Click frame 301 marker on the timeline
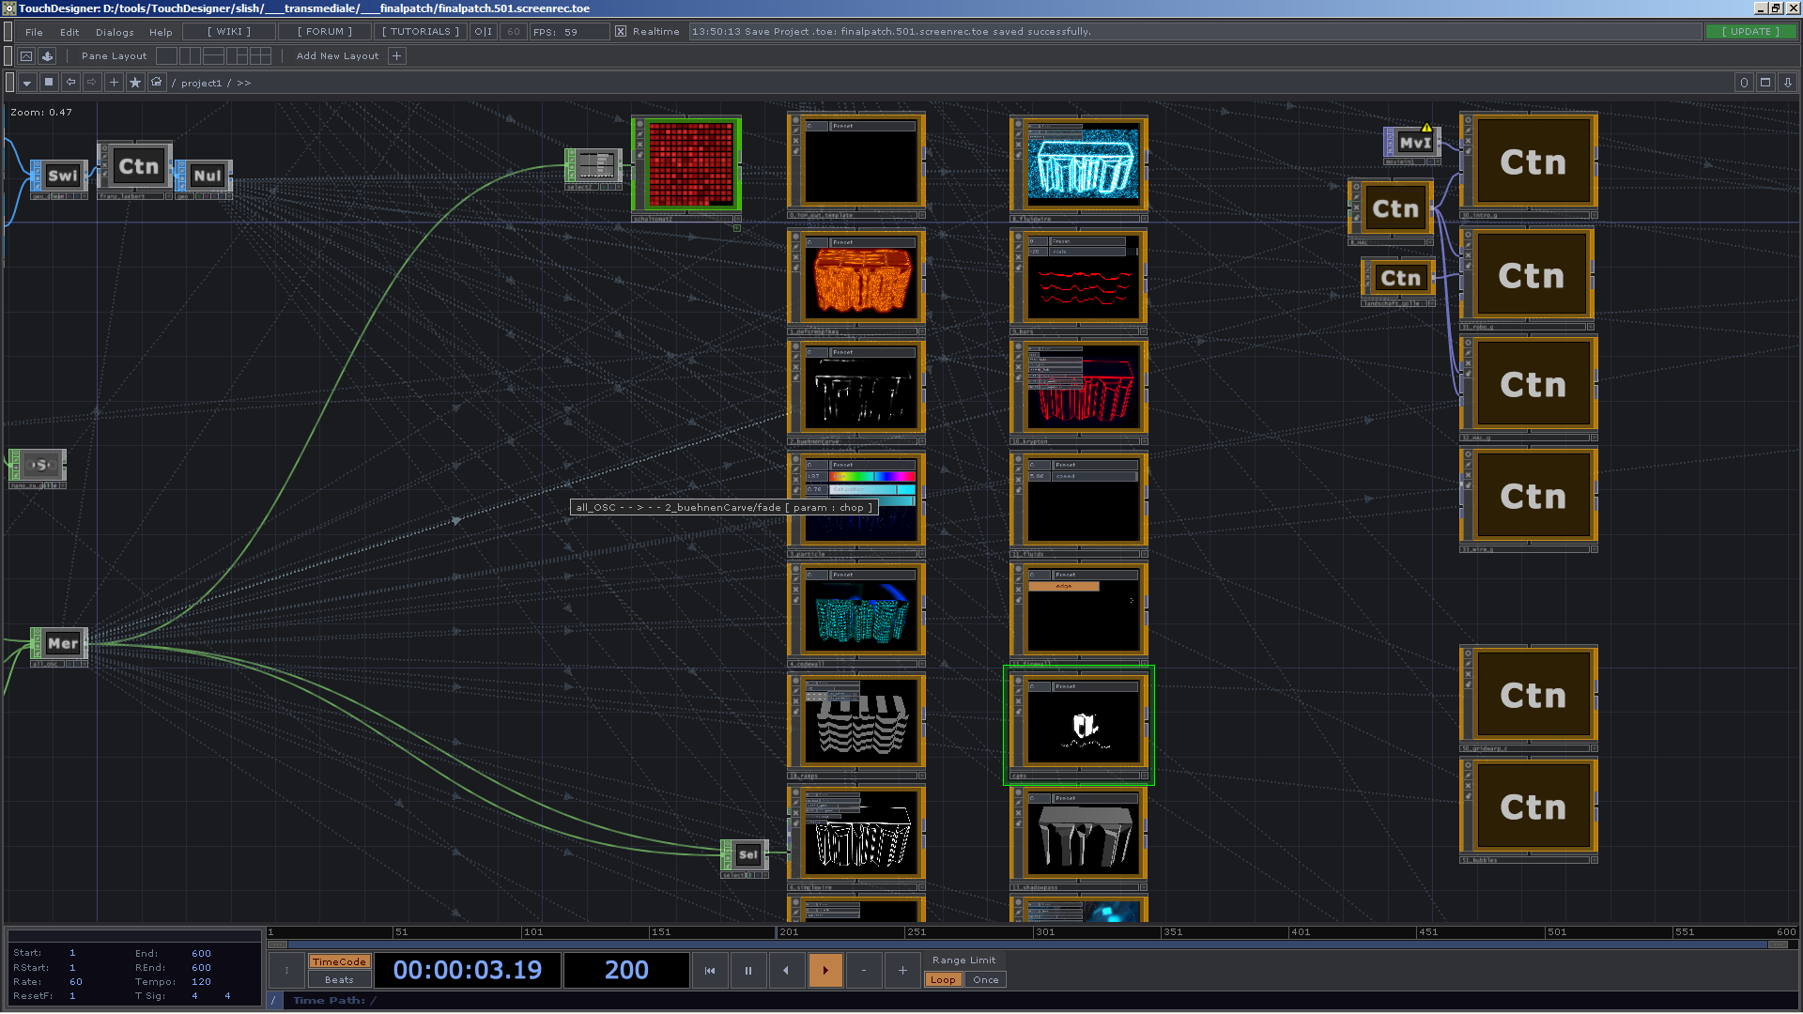 tap(1044, 932)
